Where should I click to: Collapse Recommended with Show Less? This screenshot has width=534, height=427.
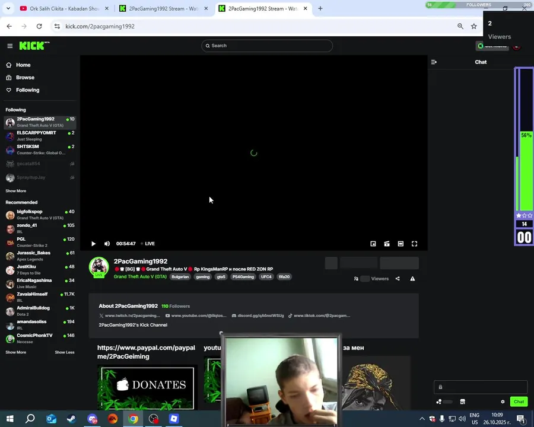[x=65, y=352]
